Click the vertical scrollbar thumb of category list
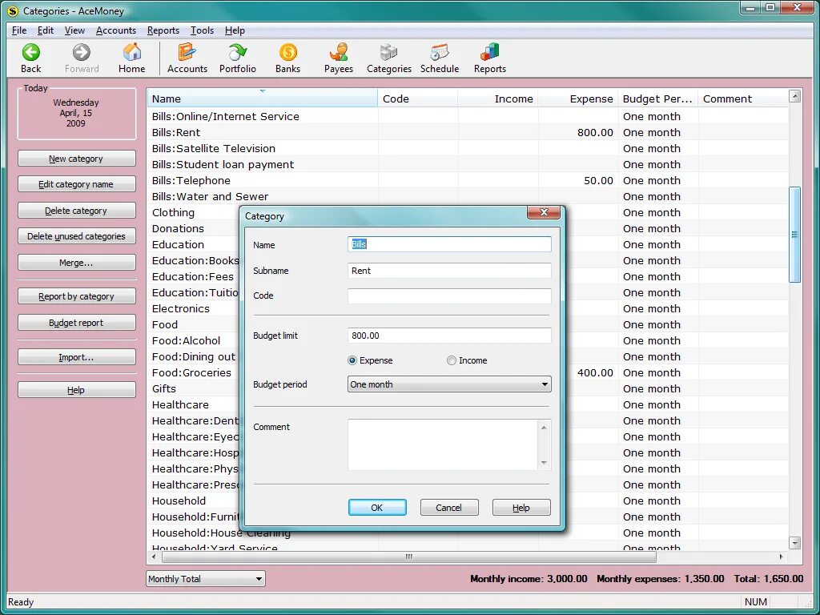The image size is (820, 615). tap(794, 235)
